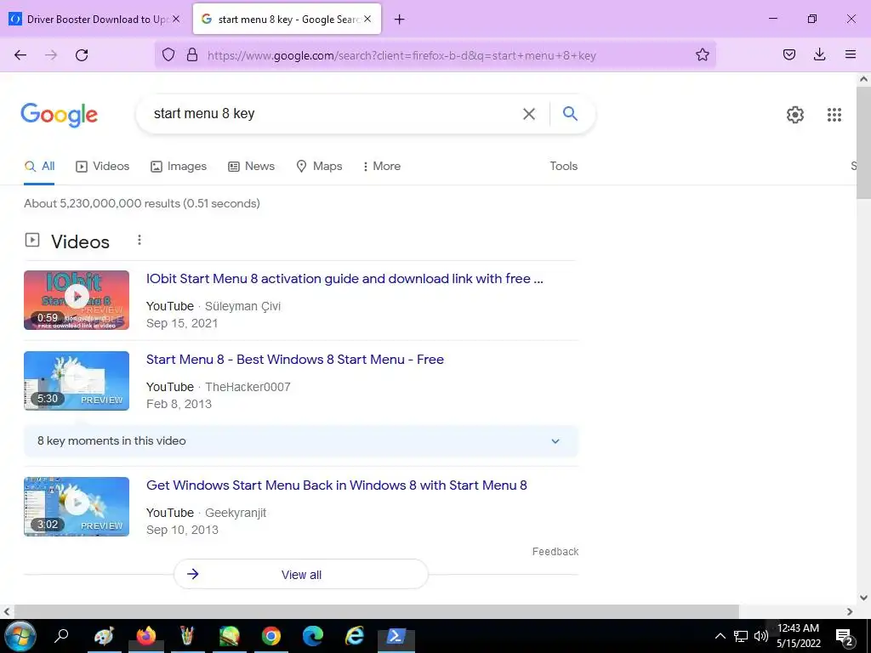Close the Driver Booster tab

[176, 19]
